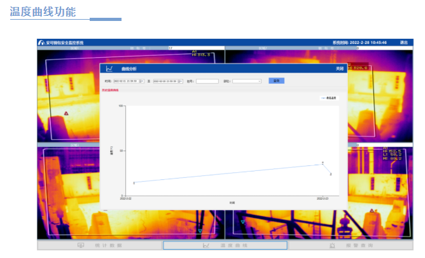Click the app logo beside 安可钢包安全监控系统
Image resolution: width=425 pixels, height=258 pixels.
pos(41,43)
